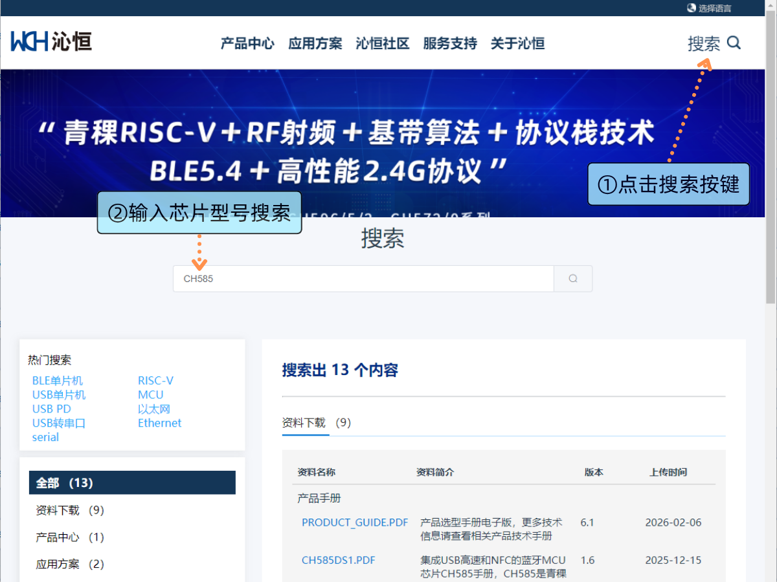
Task: Click the 版本 column header
Action: point(594,472)
